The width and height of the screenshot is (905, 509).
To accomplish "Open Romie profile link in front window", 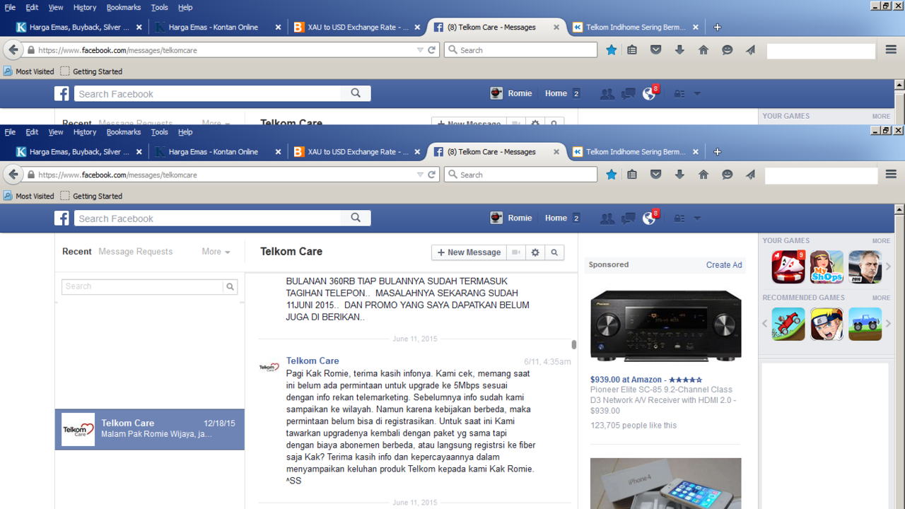I will point(511,218).
